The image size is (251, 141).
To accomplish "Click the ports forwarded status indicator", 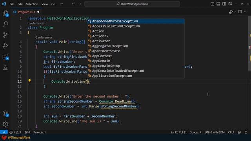I will point(27,132).
